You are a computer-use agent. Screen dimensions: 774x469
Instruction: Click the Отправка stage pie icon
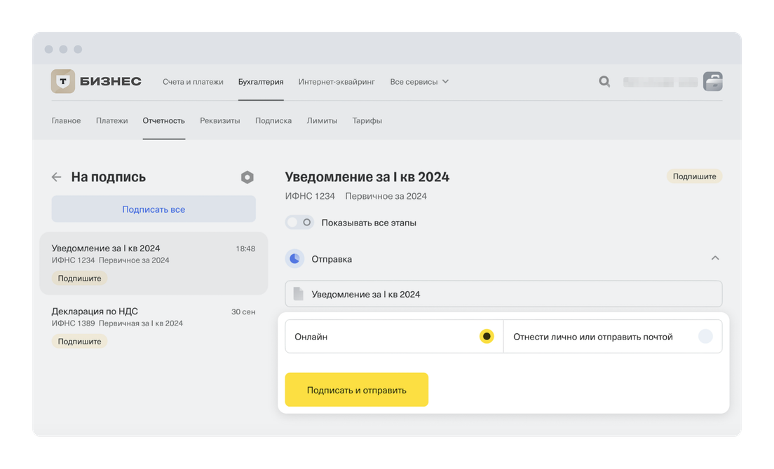[x=294, y=259]
